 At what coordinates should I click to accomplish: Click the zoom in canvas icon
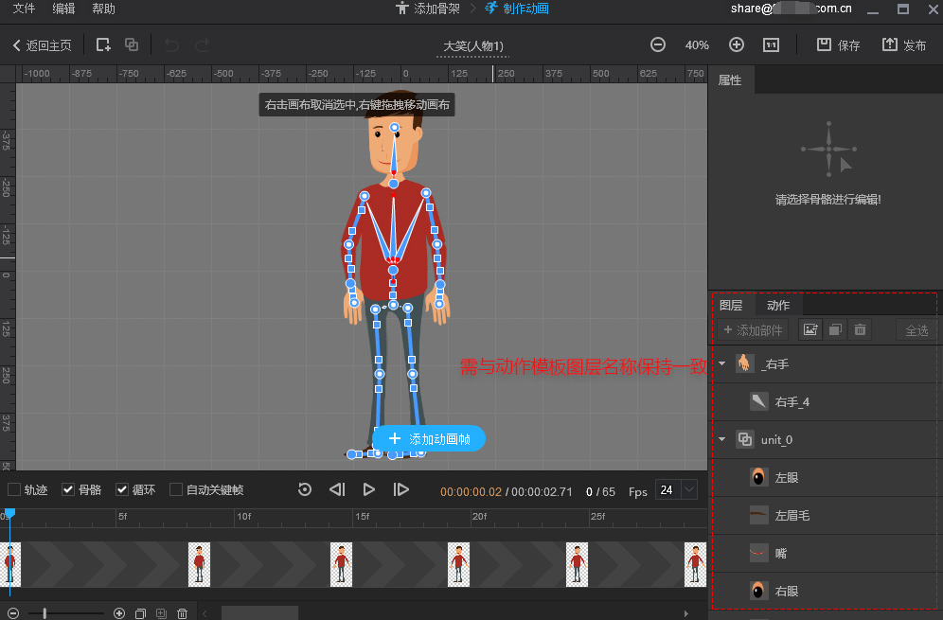[737, 44]
